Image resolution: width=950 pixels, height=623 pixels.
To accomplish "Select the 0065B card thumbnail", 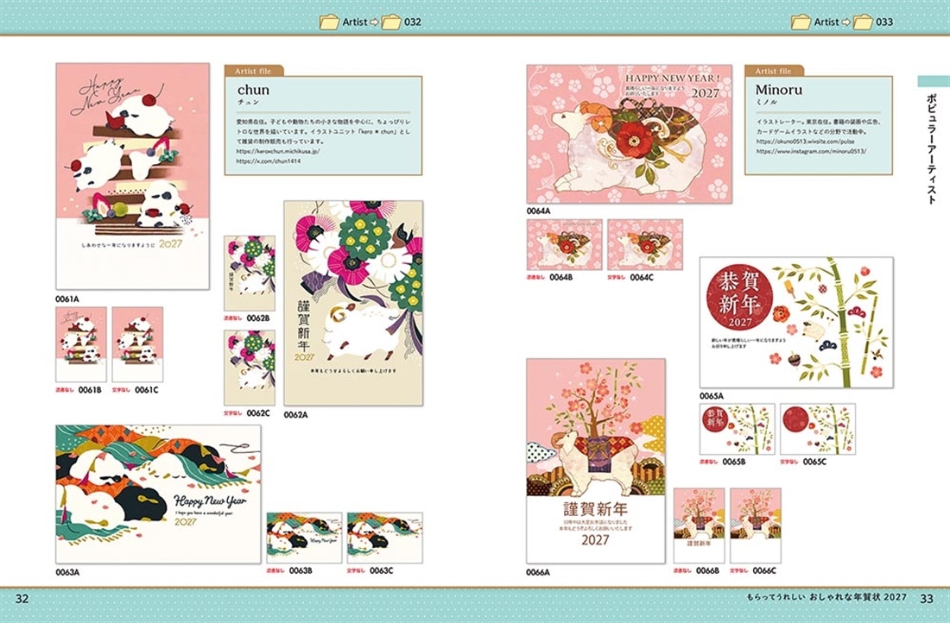I will coord(738,429).
